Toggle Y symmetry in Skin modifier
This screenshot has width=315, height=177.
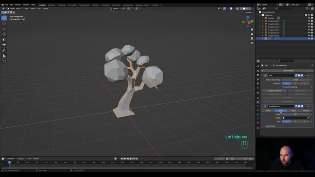295,84
